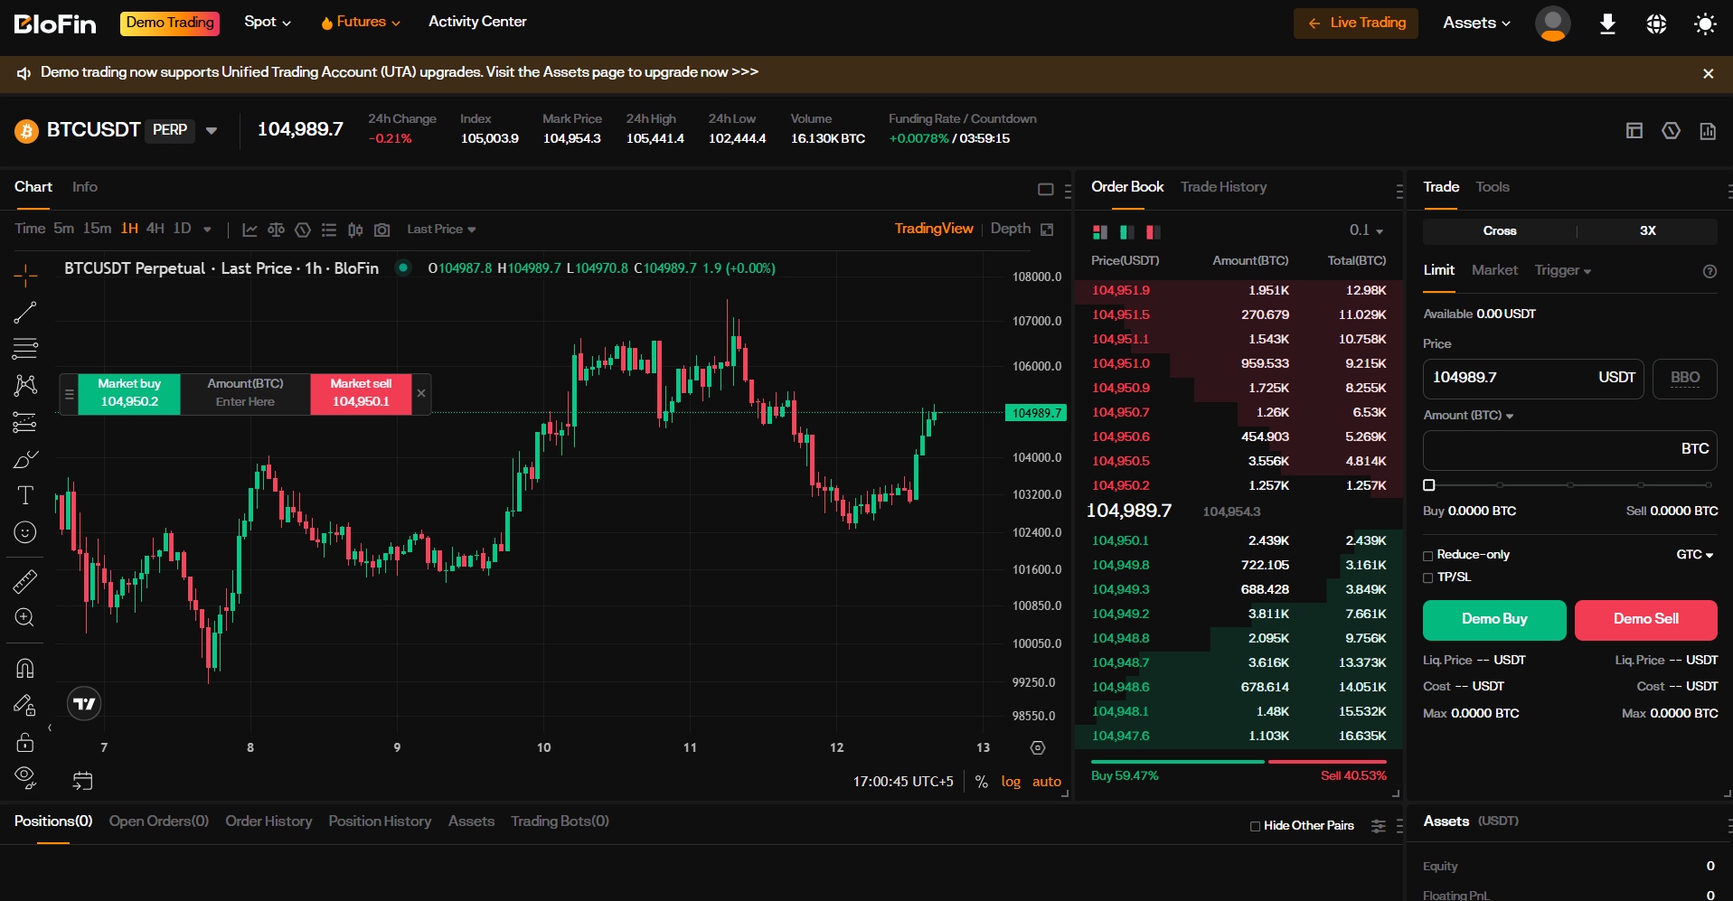The height and width of the screenshot is (901, 1733).
Task: Enable the Reduce-only checkbox
Action: (1427, 555)
